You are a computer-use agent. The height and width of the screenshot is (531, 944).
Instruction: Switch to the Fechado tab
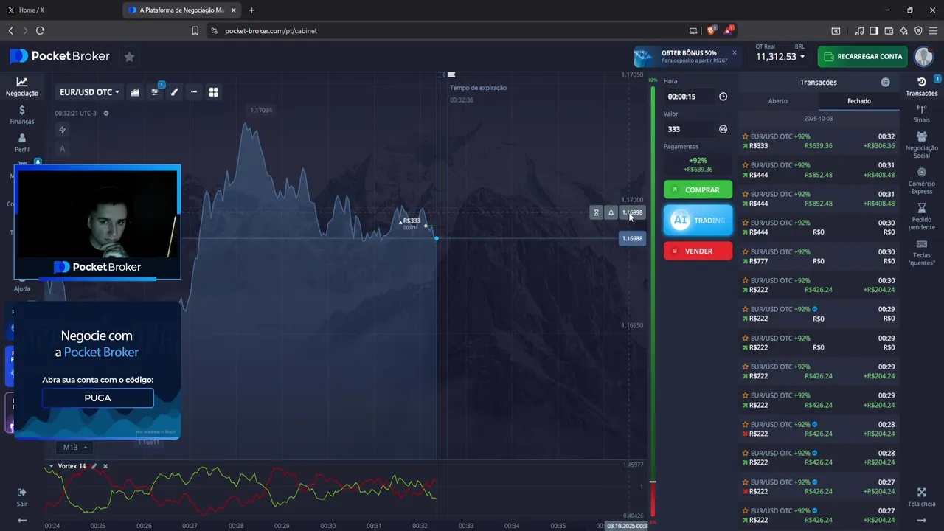pyautogui.click(x=859, y=101)
